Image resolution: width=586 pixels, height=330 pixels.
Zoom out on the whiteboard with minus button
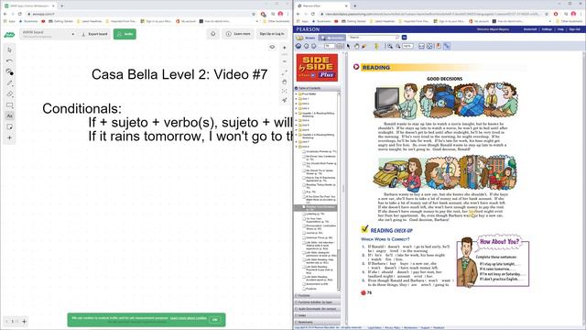coord(285,61)
